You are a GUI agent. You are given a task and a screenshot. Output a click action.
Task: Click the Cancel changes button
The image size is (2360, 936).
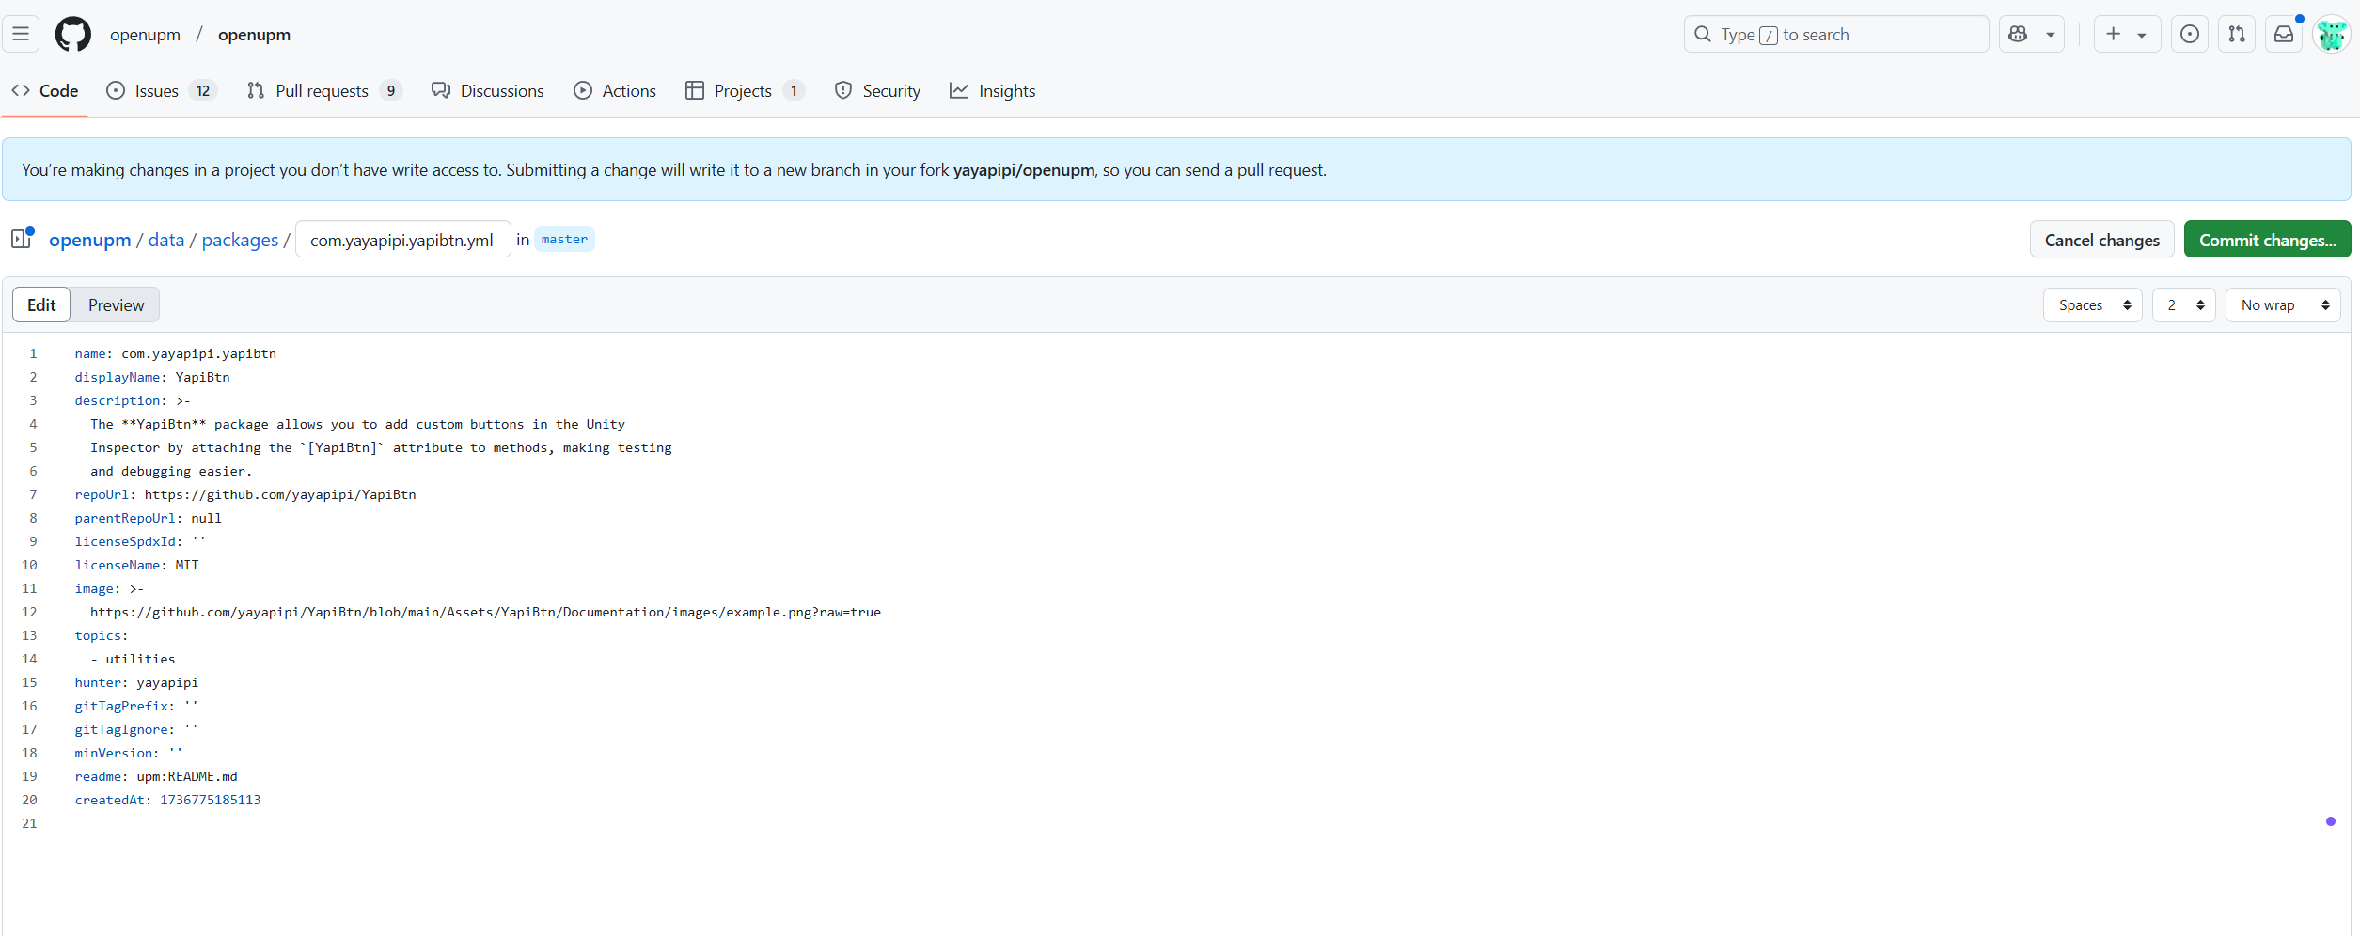[2101, 240]
